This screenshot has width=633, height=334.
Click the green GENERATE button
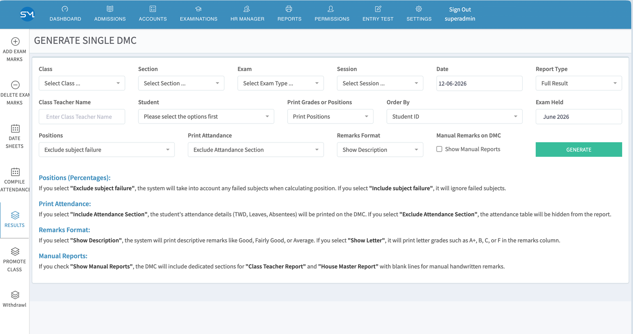579,150
